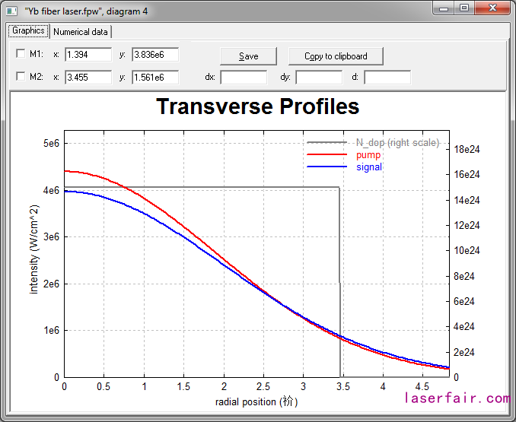Image resolution: width=516 pixels, height=422 pixels.
Task: Click the application icon in the title bar
Action: [x=11, y=10]
